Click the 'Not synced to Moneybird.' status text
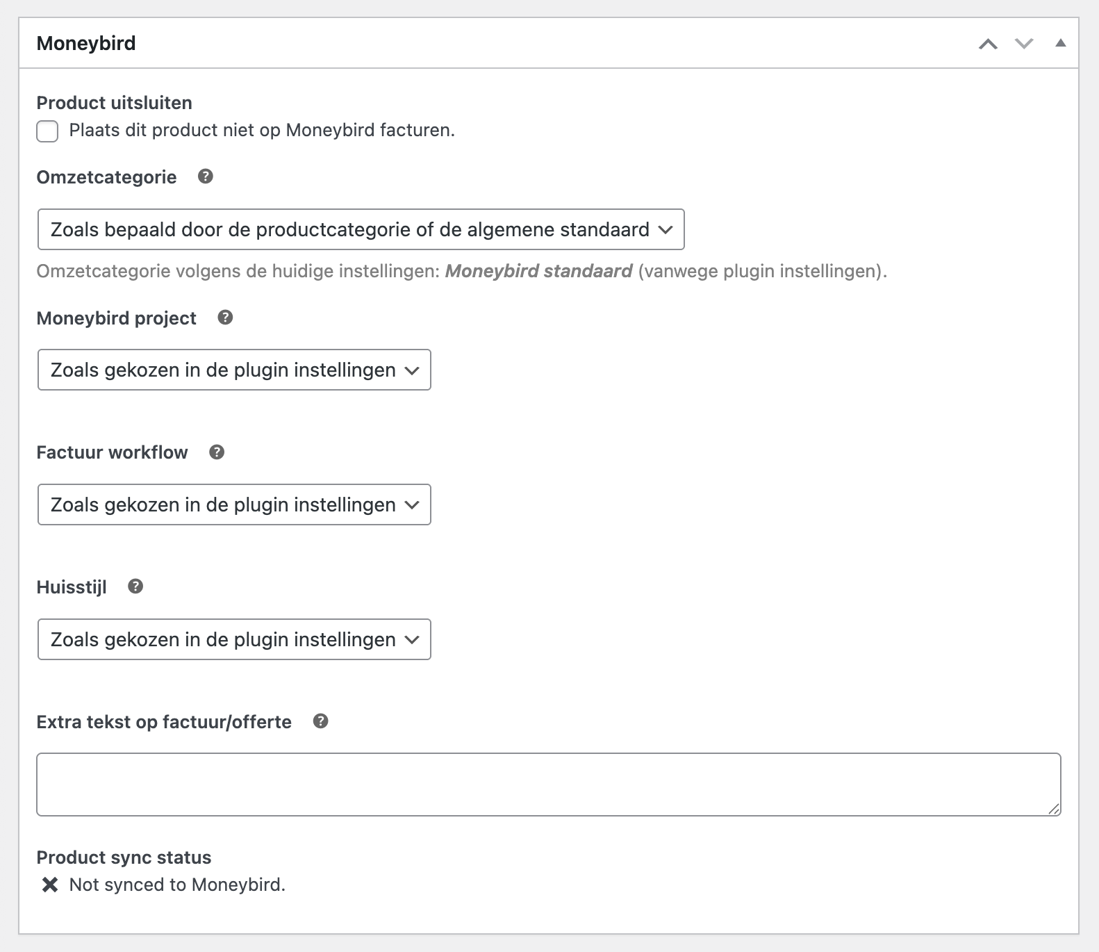Viewport: 1099px width, 952px height. point(177,885)
